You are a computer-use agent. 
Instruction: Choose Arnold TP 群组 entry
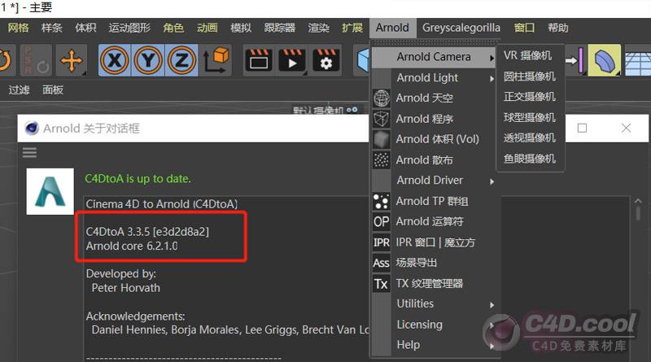coord(432,201)
